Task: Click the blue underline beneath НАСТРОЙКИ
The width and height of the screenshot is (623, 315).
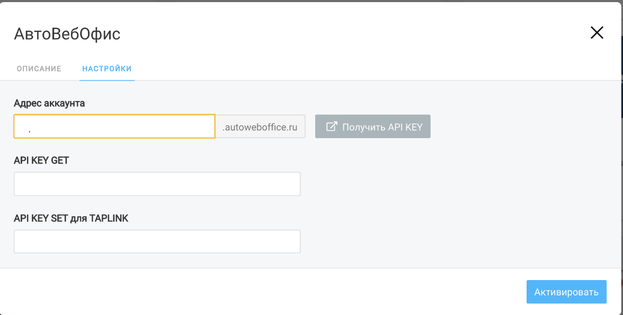Action: (107, 80)
